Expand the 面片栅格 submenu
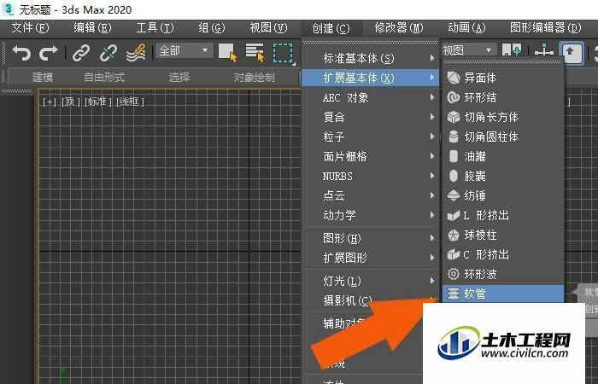 point(370,156)
